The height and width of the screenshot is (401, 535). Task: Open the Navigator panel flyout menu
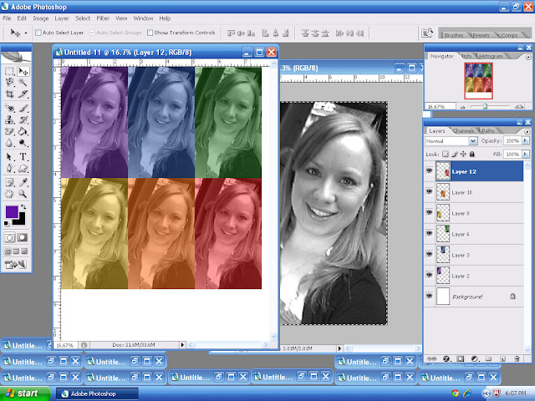[528, 58]
